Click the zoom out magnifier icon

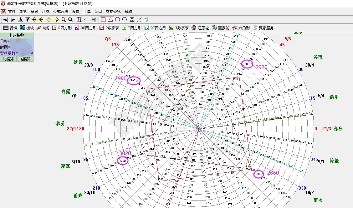70,19
